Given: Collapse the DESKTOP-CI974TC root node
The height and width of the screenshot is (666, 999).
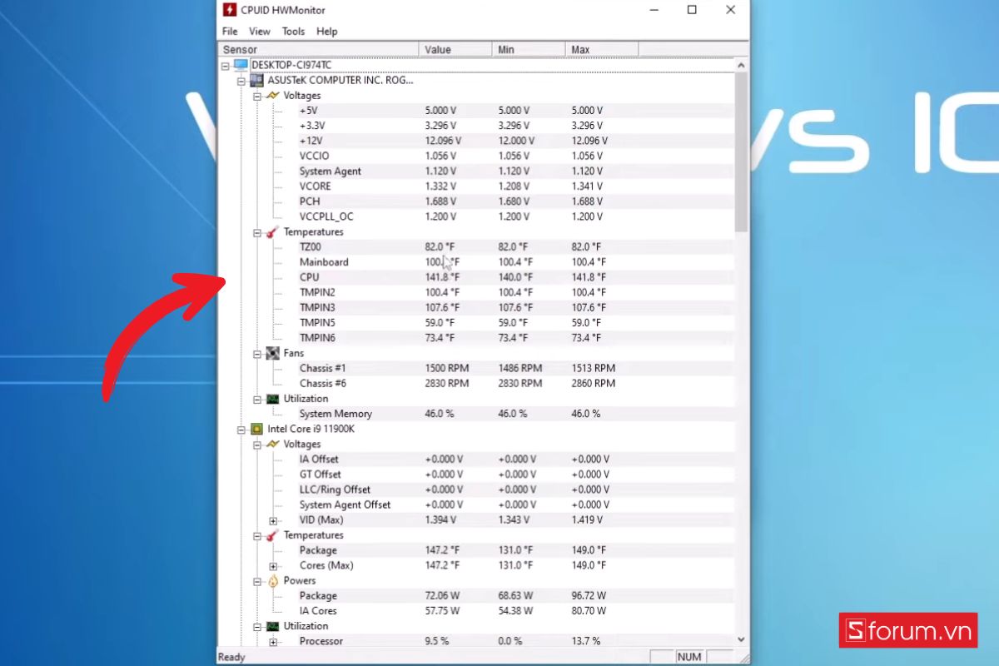Looking at the screenshot, I should point(226,65).
